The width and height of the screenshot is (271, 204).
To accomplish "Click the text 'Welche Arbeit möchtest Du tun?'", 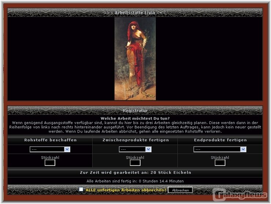I will [x=135, y=118].
